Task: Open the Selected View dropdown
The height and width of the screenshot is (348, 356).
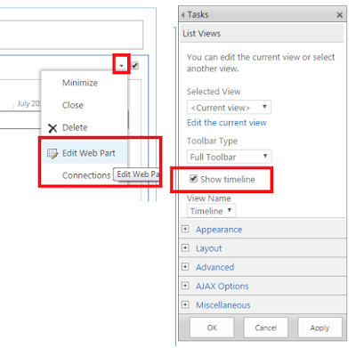Action: (229, 108)
